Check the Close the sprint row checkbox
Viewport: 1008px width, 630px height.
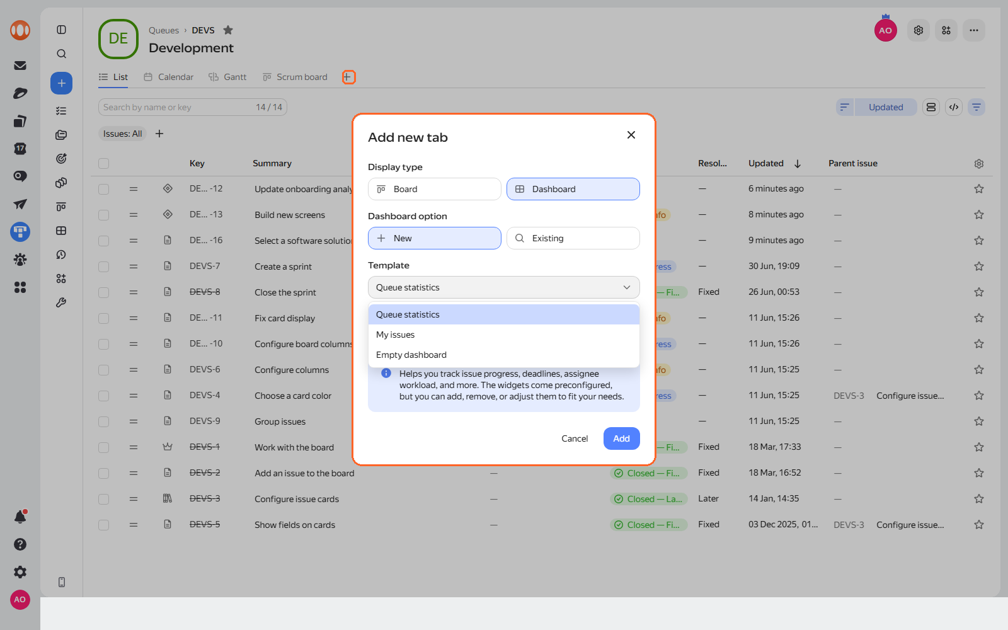pyautogui.click(x=104, y=292)
